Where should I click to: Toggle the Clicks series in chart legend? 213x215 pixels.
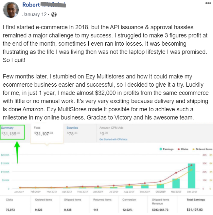click(x=183, y=149)
